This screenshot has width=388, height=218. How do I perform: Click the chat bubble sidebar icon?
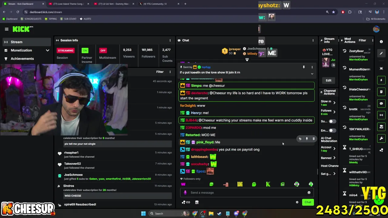(381, 103)
